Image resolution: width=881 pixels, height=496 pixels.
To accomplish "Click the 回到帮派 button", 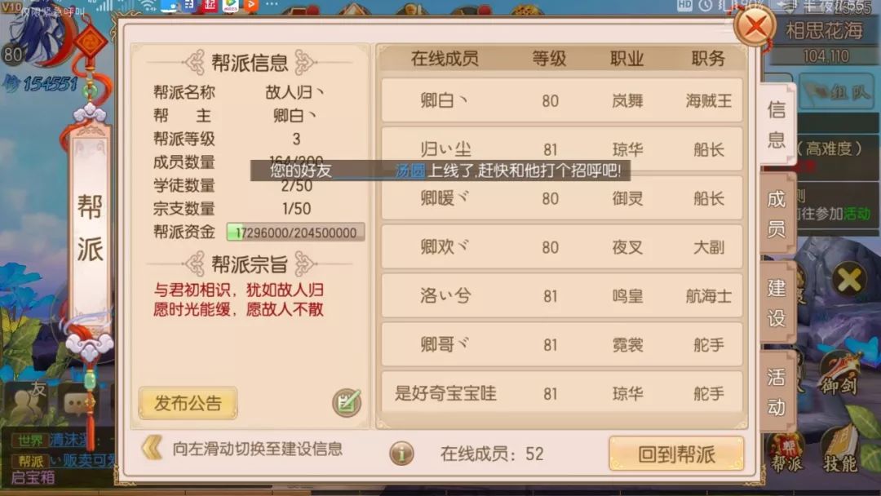I will click(x=676, y=454).
